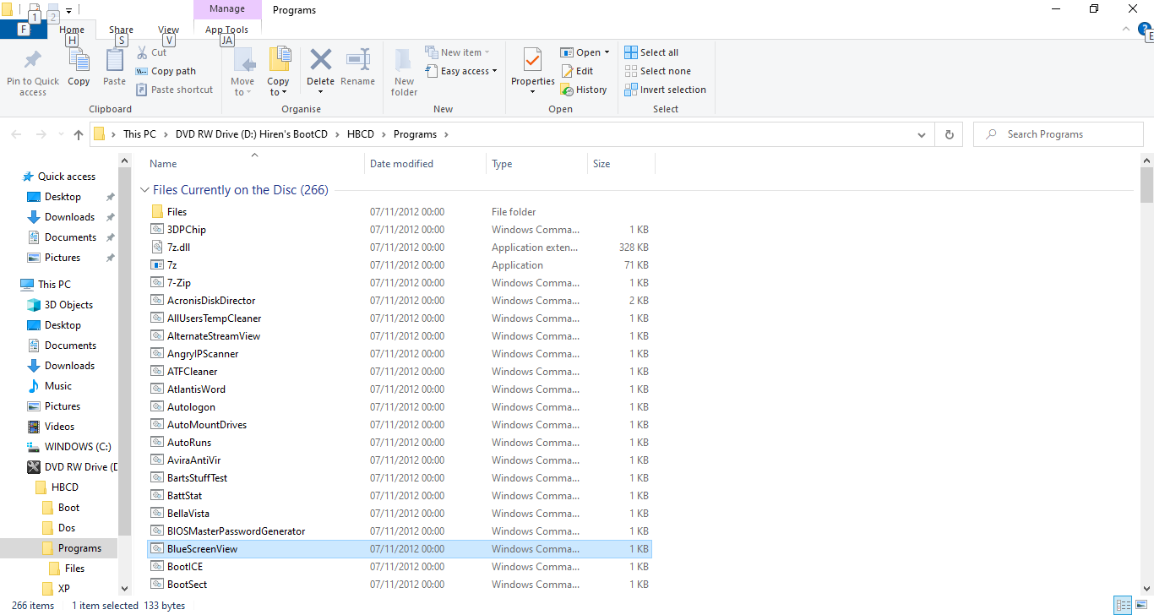Image resolution: width=1154 pixels, height=615 pixels.
Task: Click HBCD in the address breadcrumb
Action: 360,134
